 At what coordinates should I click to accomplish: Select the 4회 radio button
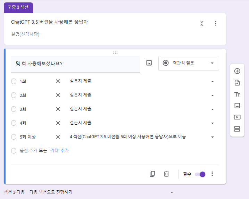pos(14,123)
